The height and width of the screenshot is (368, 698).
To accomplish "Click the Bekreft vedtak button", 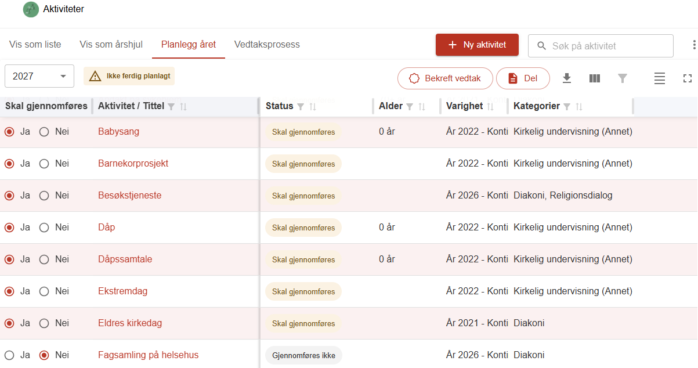I will pos(445,78).
